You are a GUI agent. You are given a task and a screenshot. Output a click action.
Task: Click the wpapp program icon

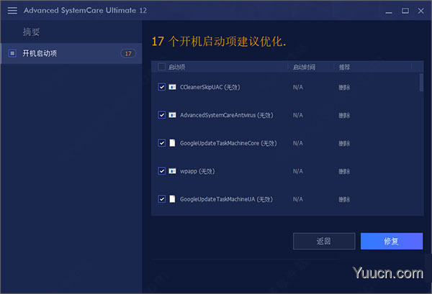[172, 171]
